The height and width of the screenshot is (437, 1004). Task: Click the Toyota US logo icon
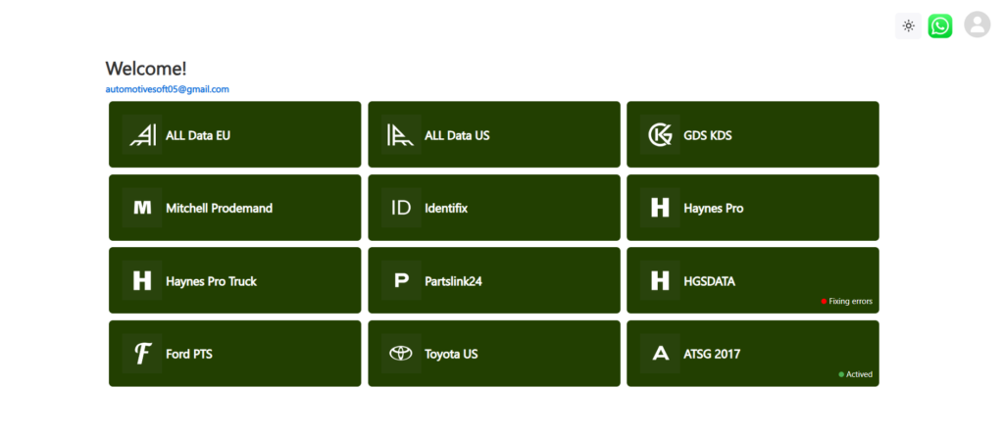401,354
